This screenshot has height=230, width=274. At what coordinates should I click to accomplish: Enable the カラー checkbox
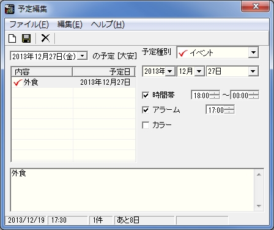(x=146, y=125)
